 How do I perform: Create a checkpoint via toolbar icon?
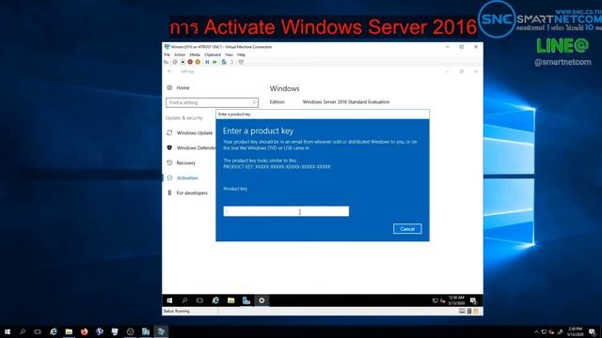click(224, 62)
